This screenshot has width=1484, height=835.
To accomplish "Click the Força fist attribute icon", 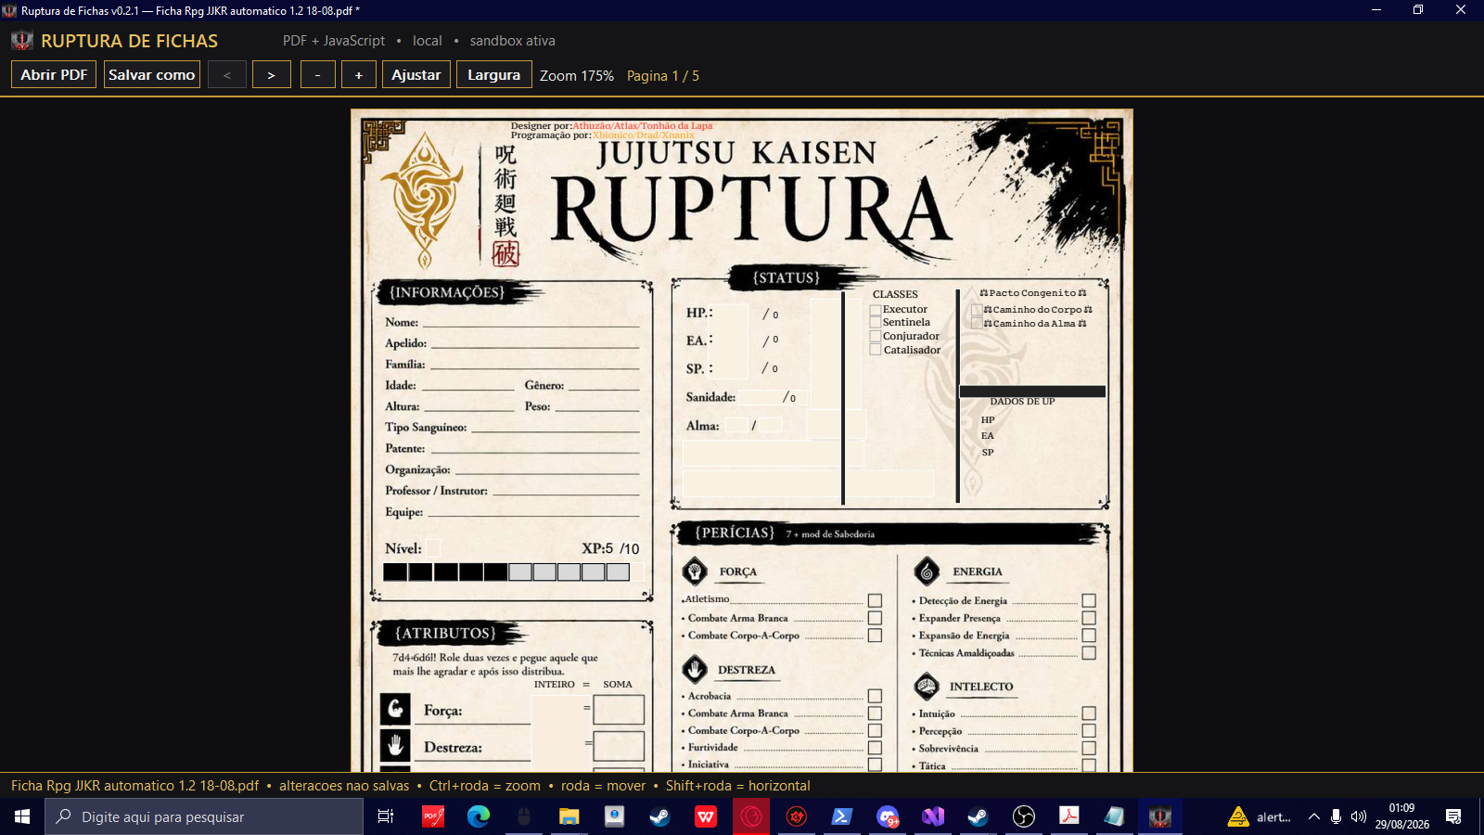I will click(x=395, y=709).
